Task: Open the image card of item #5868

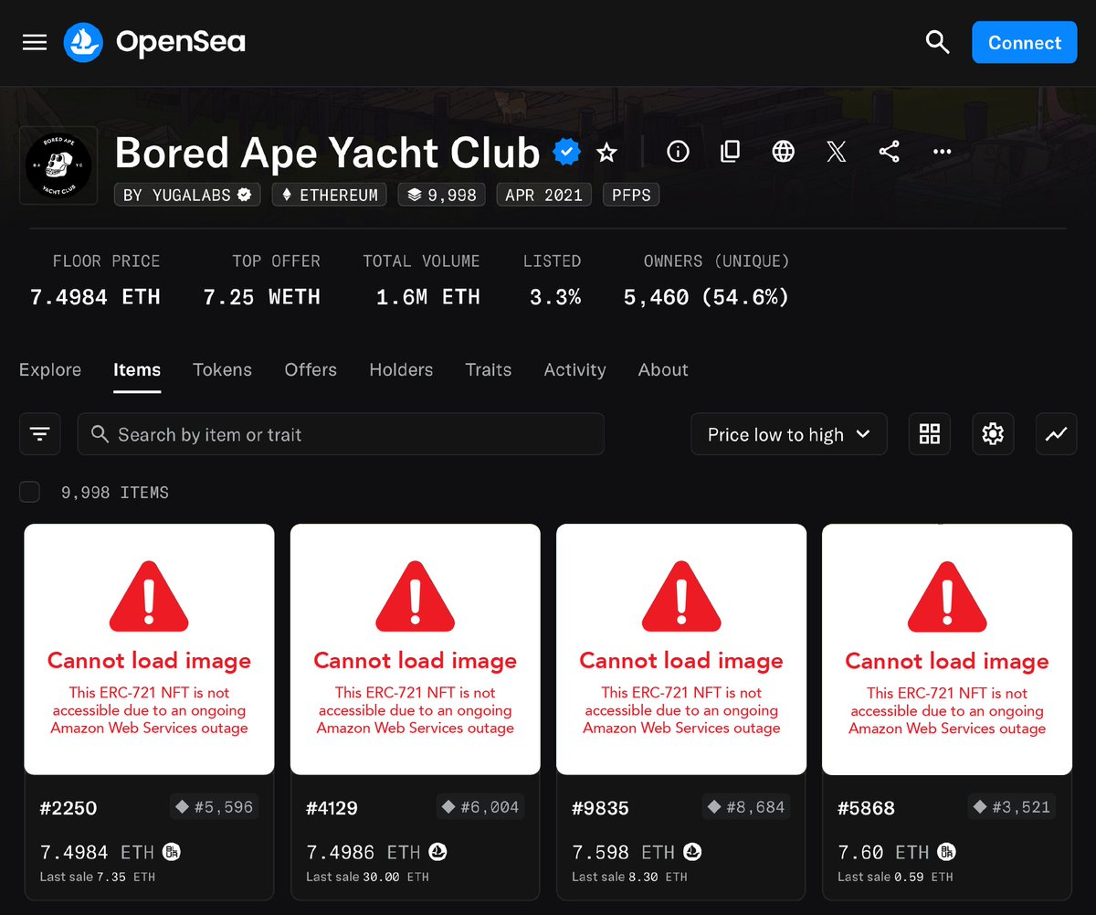Action: (x=947, y=649)
